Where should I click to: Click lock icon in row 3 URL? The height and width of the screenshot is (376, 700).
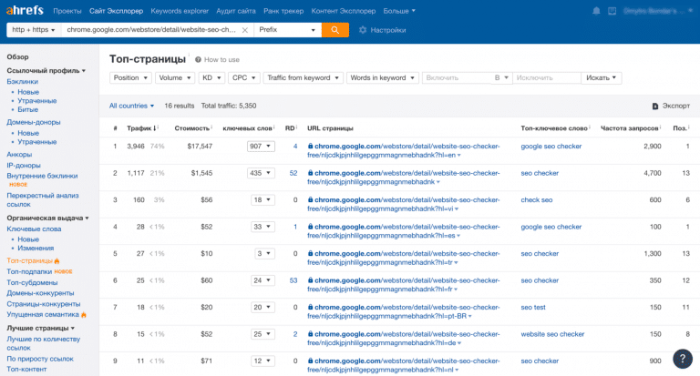[310, 199]
